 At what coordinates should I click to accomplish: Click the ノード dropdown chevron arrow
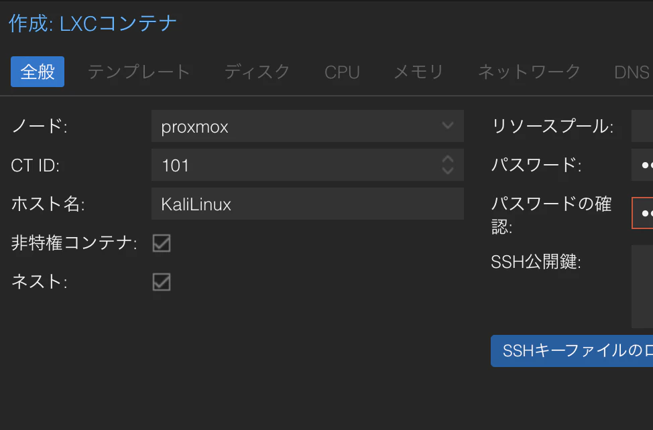(x=448, y=125)
